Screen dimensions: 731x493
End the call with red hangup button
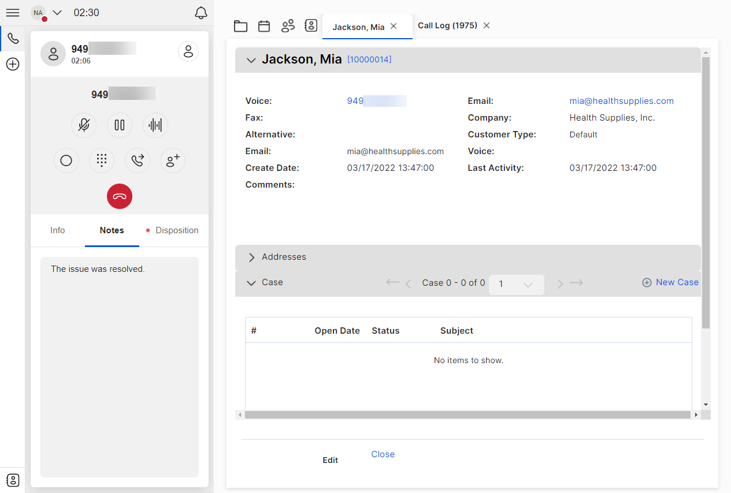coord(120,196)
